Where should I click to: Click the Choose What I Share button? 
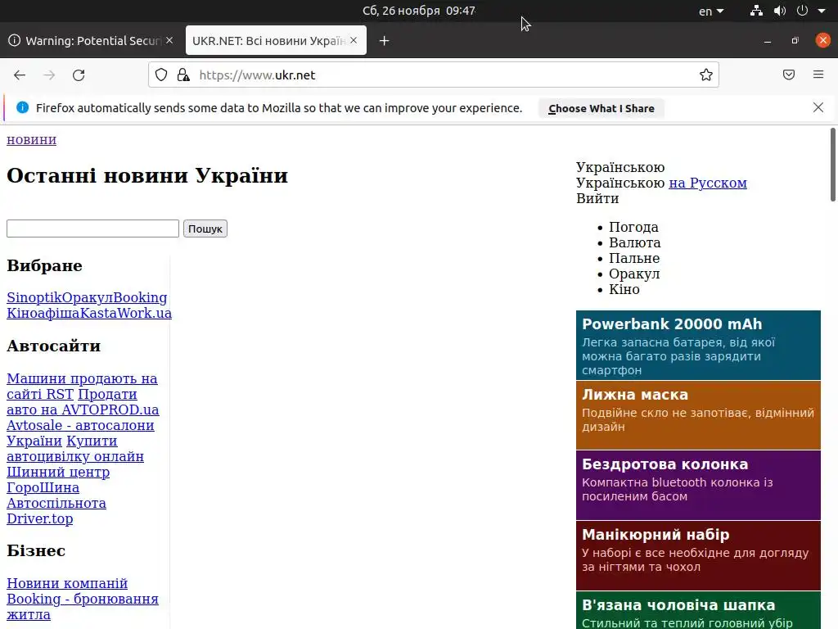point(601,109)
